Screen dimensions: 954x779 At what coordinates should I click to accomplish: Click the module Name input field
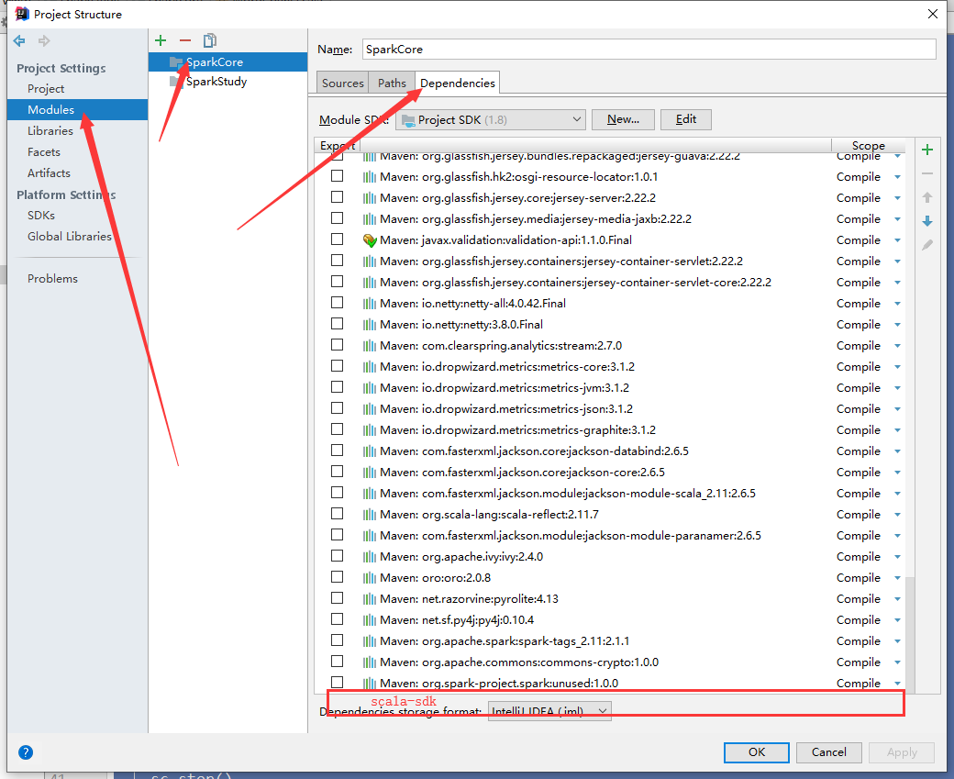pos(649,50)
